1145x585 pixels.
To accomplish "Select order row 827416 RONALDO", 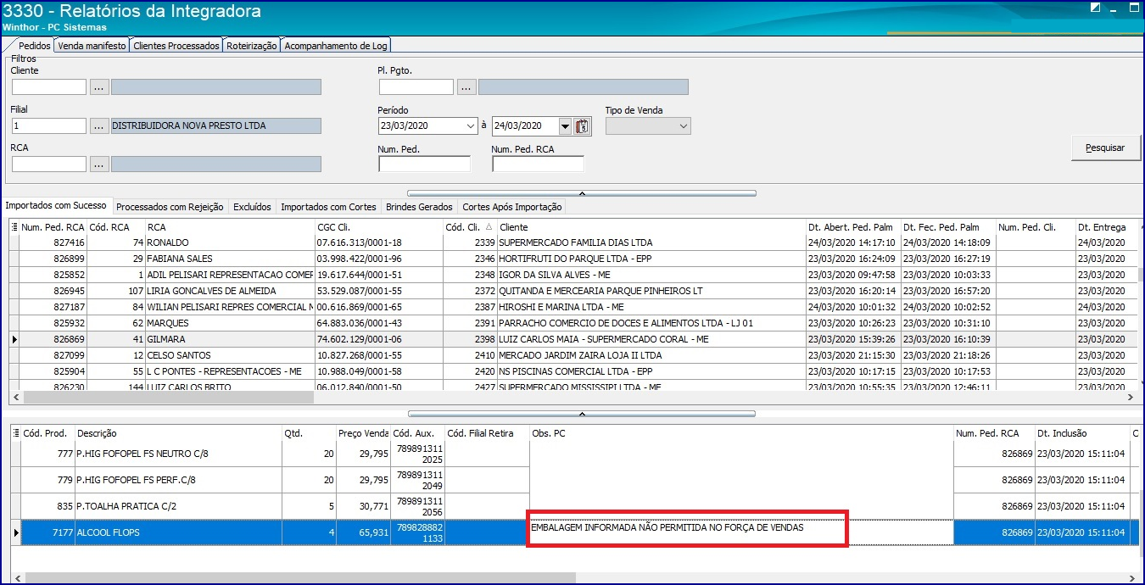I will coord(573,242).
